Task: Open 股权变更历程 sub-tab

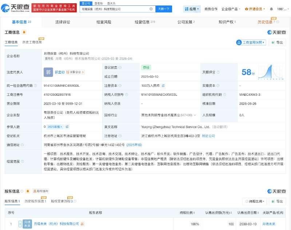Action: click(62, 201)
